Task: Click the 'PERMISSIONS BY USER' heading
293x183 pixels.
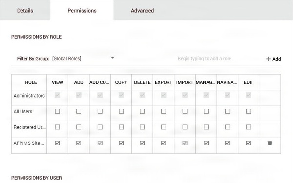Action: click(x=37, y=178)
